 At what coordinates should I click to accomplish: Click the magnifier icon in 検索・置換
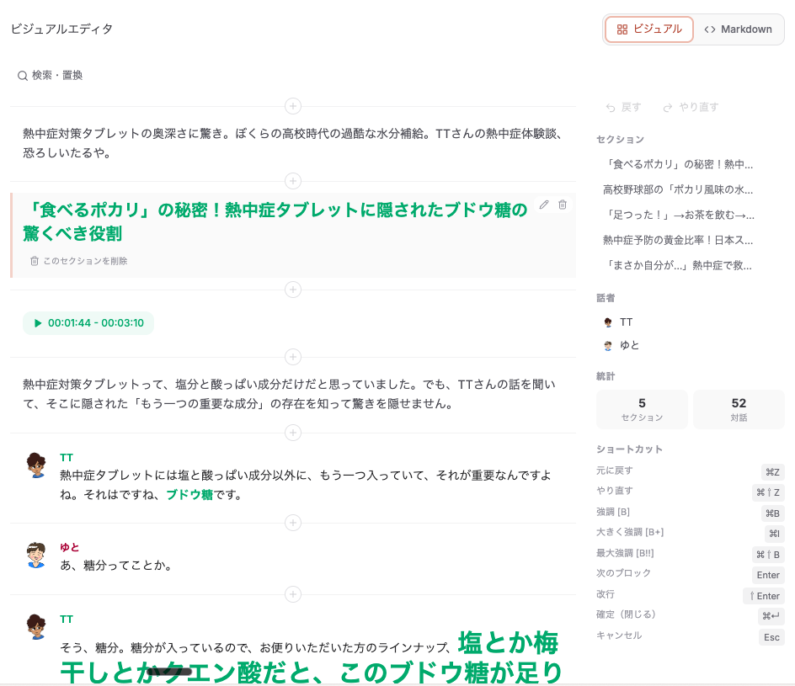click(22, 75)
